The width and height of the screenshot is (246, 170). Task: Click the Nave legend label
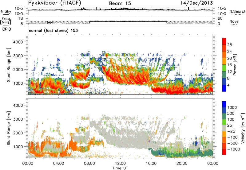(234, 21)
